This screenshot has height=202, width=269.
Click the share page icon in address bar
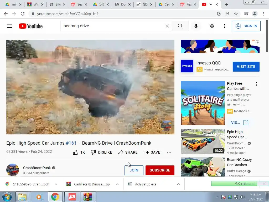coord(227,14)
